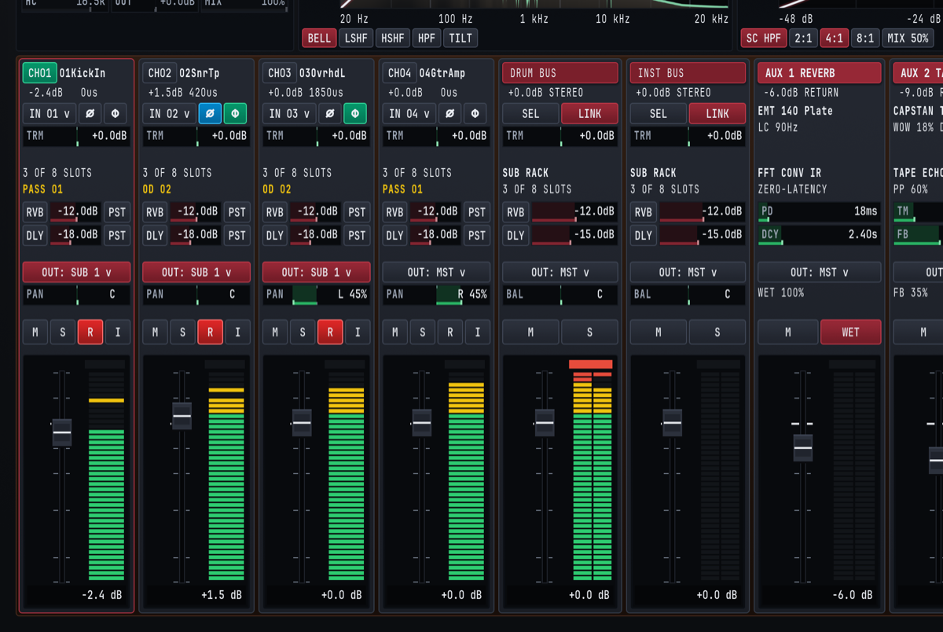Click the OD 02 label on CH02

(157, 189)
